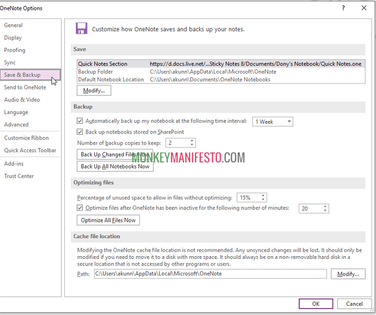Decrease the inactive minutes value
Image resolution: width=376 pixels, height=315 pixels.
tap(325, 211)
